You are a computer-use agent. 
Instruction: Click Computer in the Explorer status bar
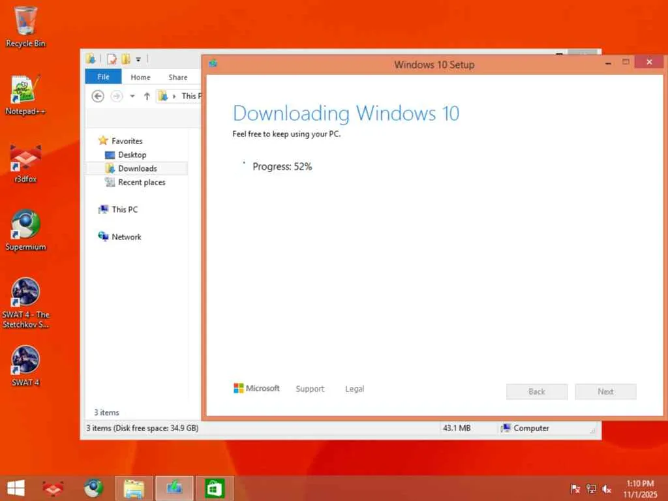click(x=525, y=428)
